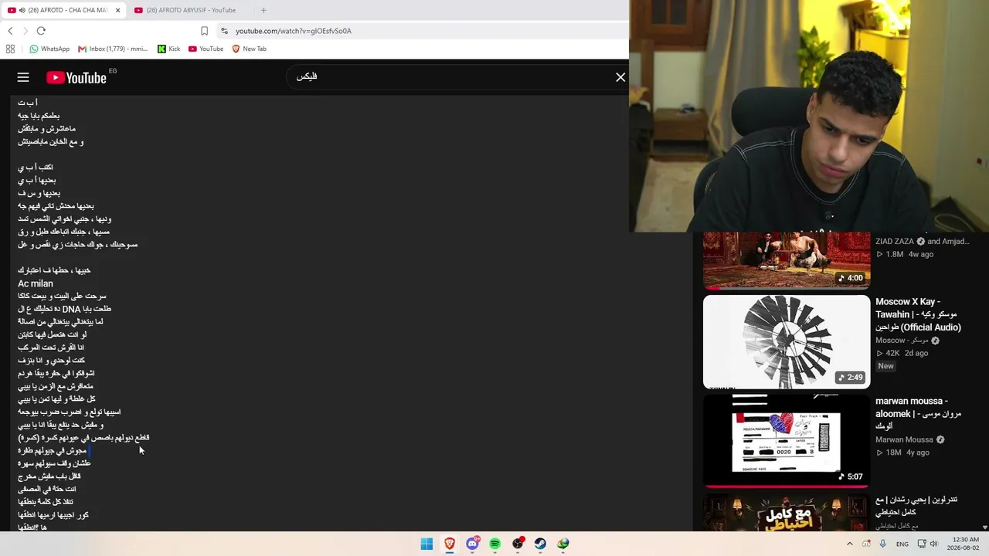Open the volume control in tray

[933, 544]
